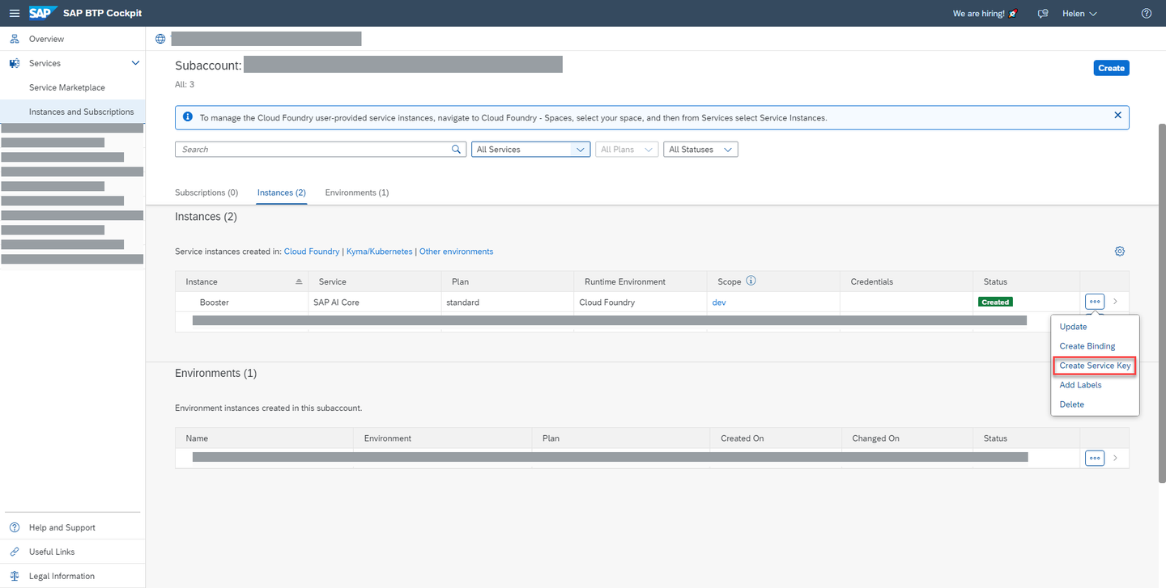The height and width of the screenshot is (588, 1166).
Task: Click the Booster instance name
Action: (x=215, y=302)
